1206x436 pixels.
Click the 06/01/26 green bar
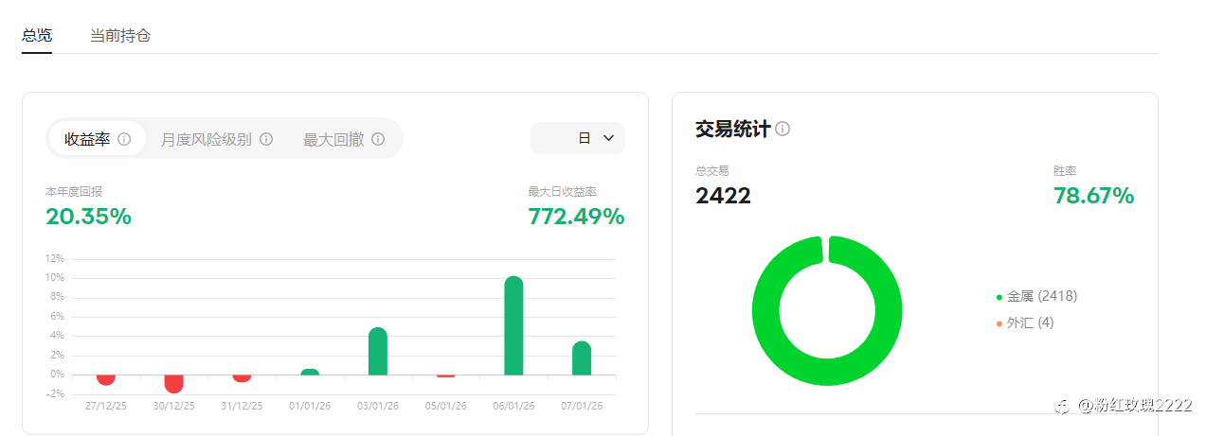[x=513, y=325]
